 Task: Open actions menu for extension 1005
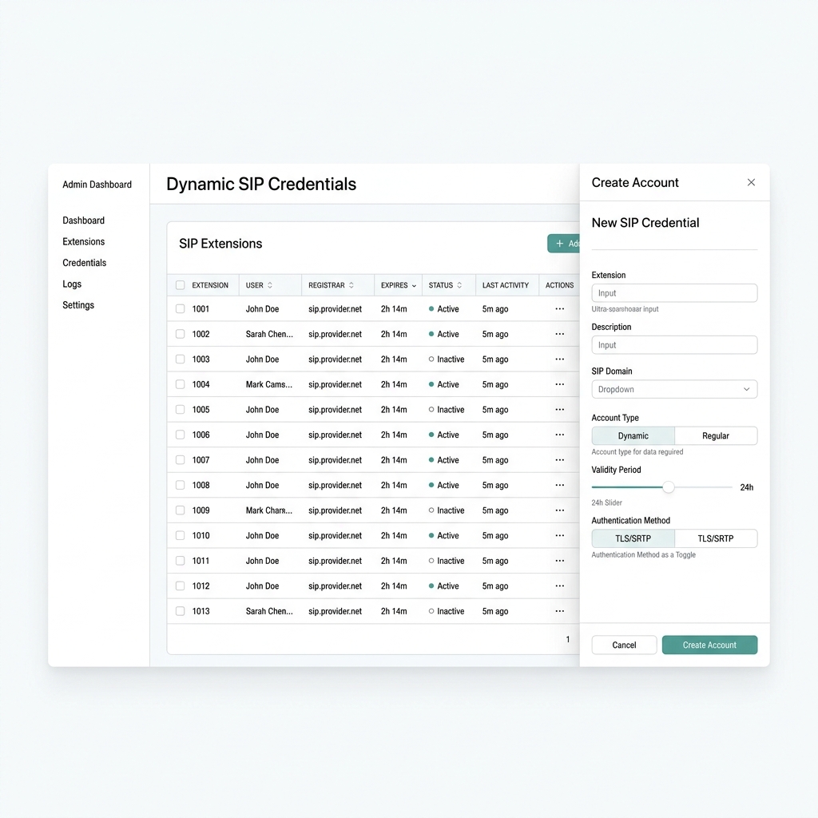[x=559, y=410]
